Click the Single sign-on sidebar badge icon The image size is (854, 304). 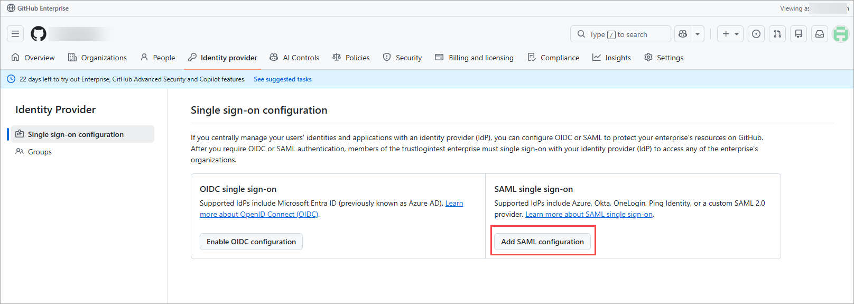tap(20, 134)
